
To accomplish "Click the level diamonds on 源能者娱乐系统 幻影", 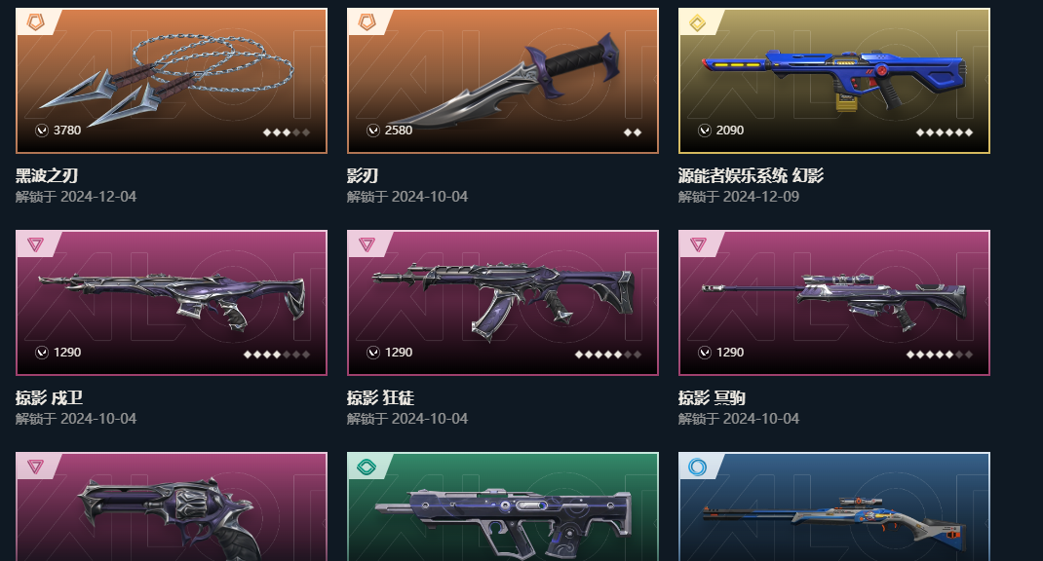I will (x=944, y=132).
